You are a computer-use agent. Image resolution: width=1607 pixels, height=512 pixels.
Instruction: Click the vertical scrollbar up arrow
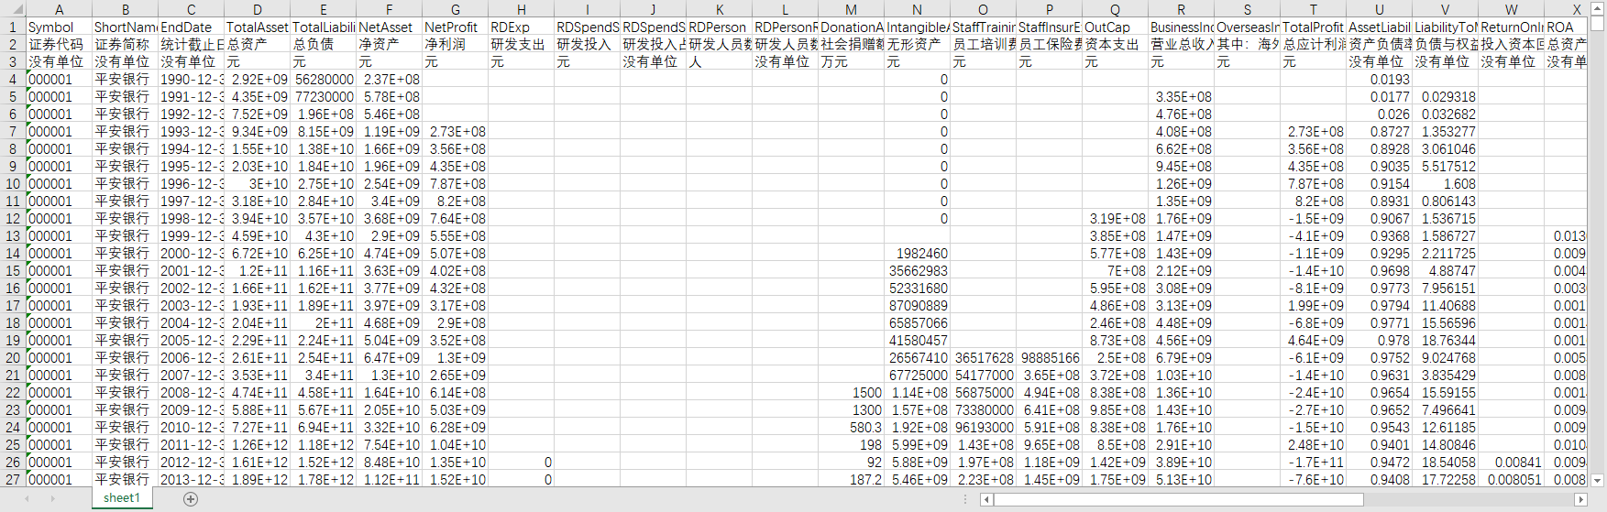pyautogui.click(x=1599, y=8)
